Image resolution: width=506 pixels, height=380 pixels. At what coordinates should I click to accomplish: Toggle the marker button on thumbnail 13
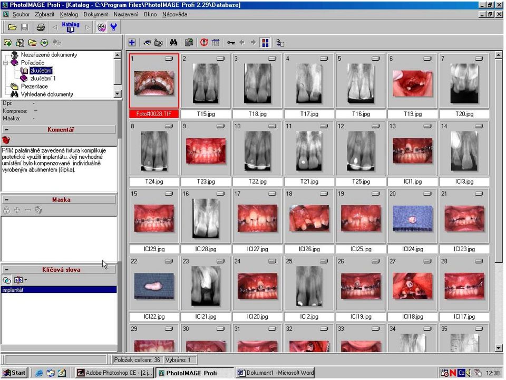(x=427, y=126)
